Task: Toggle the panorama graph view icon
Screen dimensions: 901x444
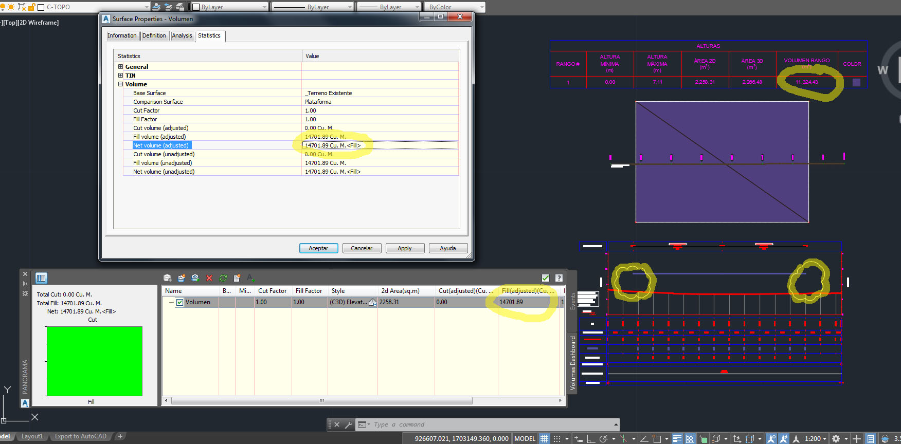Action: tap(41, 278)
